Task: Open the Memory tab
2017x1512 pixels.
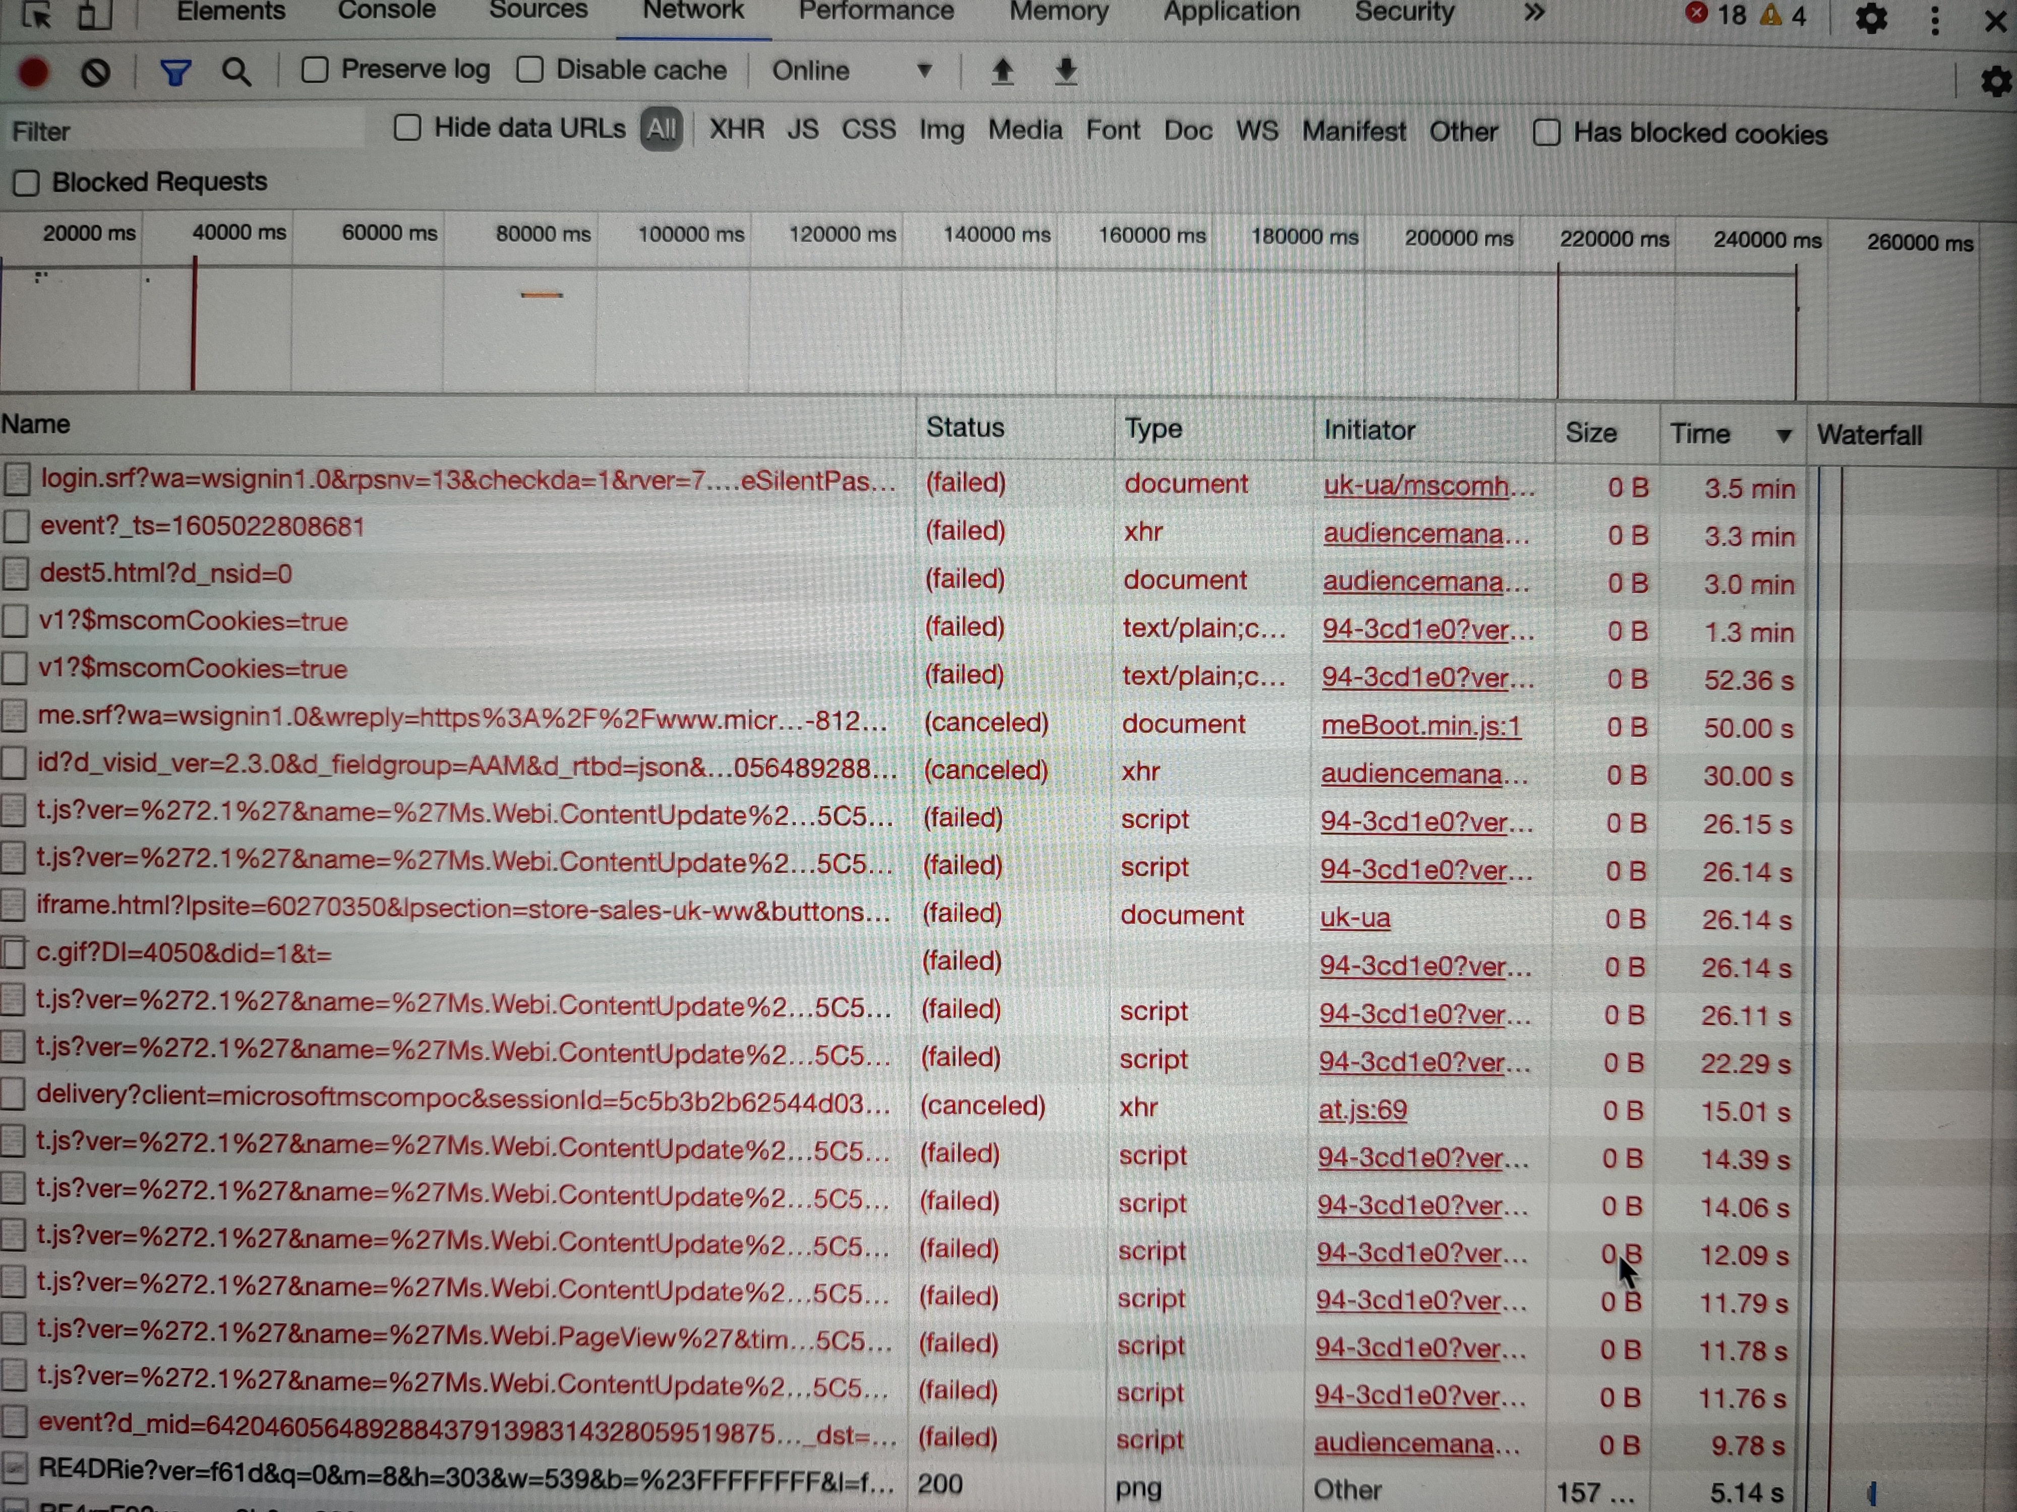Action: (1058, 12)
